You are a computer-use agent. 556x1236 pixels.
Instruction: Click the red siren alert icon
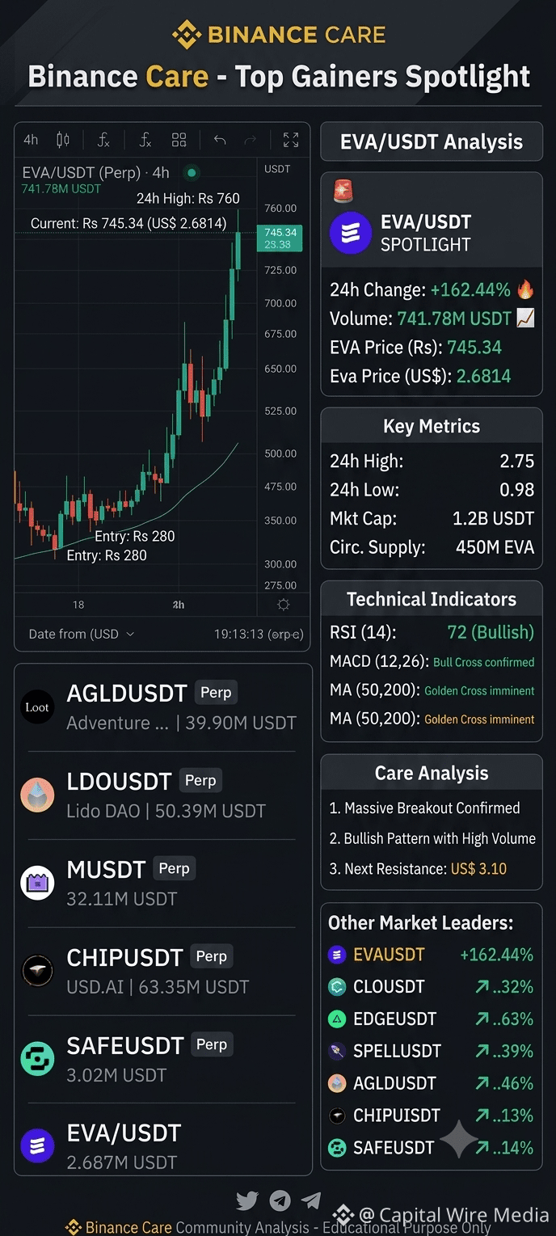pos(343,191)
